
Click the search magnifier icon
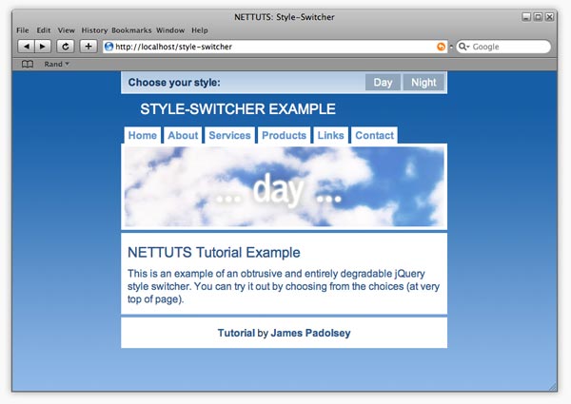463,47
